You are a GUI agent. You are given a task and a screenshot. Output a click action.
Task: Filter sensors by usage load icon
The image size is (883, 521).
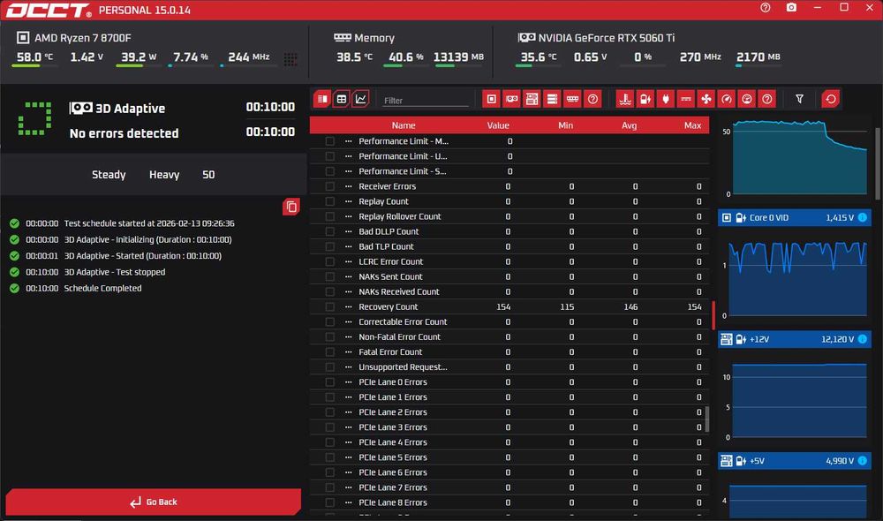click(x=747, y=99)
